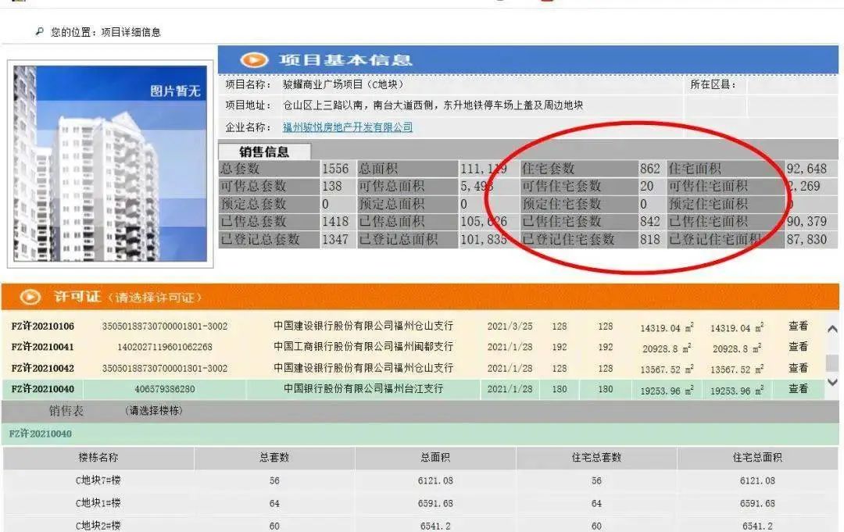The width and height of the screenshot is (844, 532).
Task: Click the 楼栋名称 column header
Action: (98, 457)
